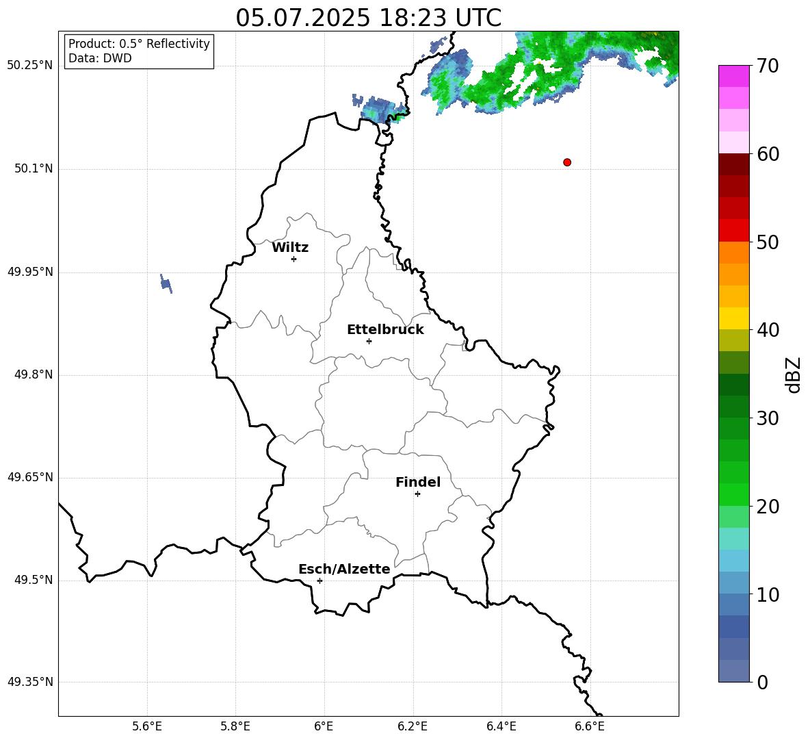Screen dimensions: 810x740
Task: Click the small blue radar echo west of Wiltz
Action: pos(166,283)
